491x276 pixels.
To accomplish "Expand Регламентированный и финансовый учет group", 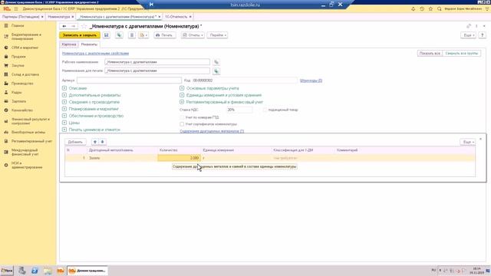I will coord(182,102).
